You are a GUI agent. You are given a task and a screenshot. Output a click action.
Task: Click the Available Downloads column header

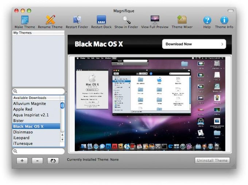(x=36, y=98)
